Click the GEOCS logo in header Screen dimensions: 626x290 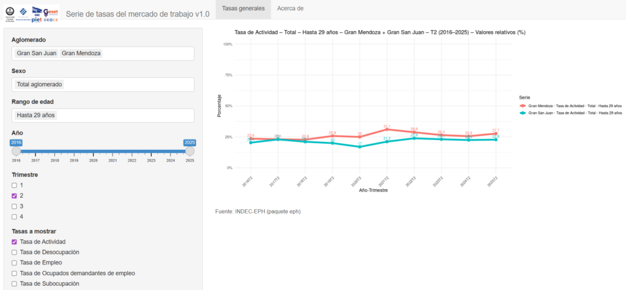coord(50,19)
